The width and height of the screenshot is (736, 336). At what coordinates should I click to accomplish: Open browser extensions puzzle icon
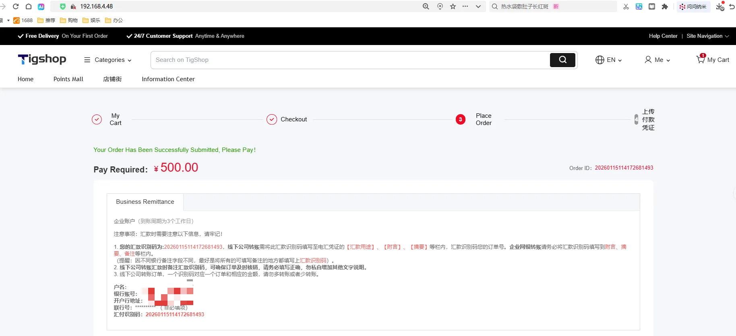pos(665,6)
